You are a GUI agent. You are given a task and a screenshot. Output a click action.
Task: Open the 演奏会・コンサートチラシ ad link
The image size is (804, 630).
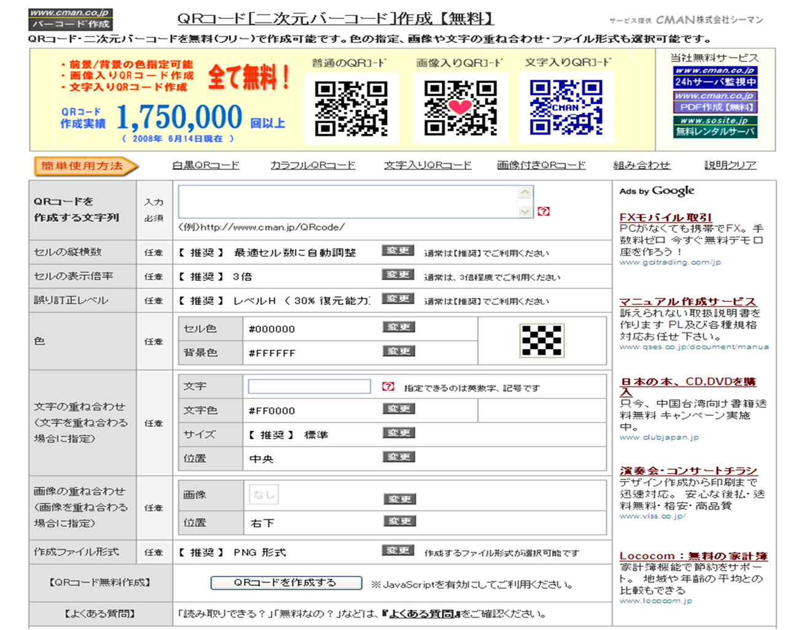pos(688,471)
